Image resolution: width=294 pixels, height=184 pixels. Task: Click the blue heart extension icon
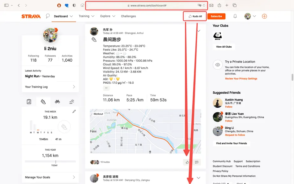[x=67, y=5]
